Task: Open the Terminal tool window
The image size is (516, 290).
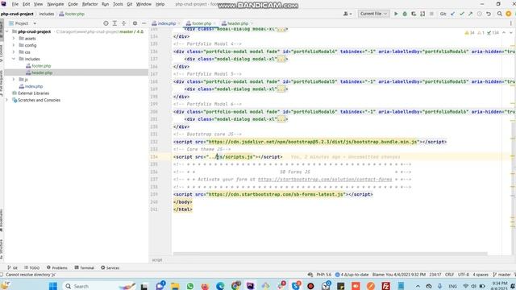Action: click(84, 267)
